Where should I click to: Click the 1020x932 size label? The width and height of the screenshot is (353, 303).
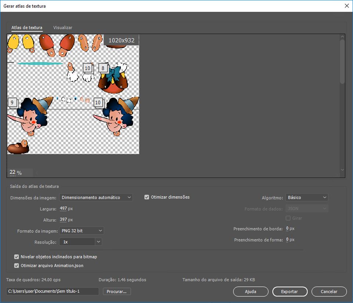(x=122, y=40)
